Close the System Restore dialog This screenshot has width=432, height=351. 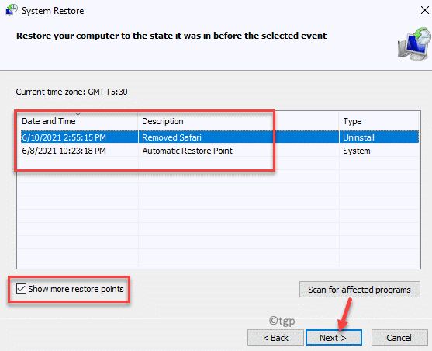point(425,11)
